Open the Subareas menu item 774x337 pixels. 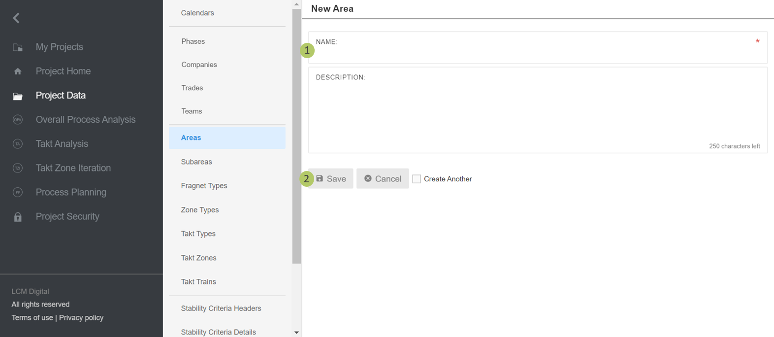click(196, 162)
